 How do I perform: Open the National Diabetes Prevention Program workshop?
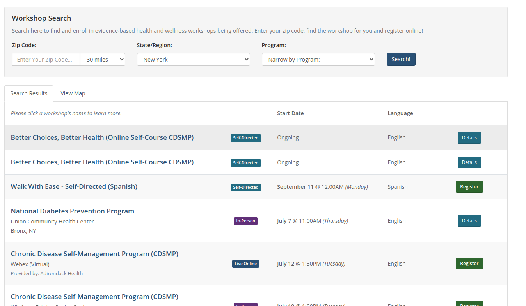click(72, 211)
